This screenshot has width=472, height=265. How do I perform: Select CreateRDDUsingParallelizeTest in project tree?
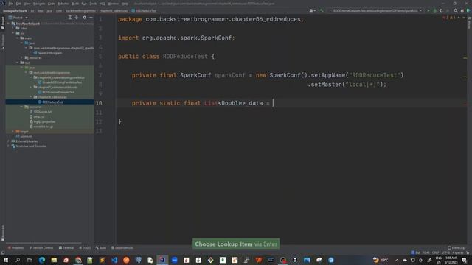pyautogui.click(x=60, y=82)
